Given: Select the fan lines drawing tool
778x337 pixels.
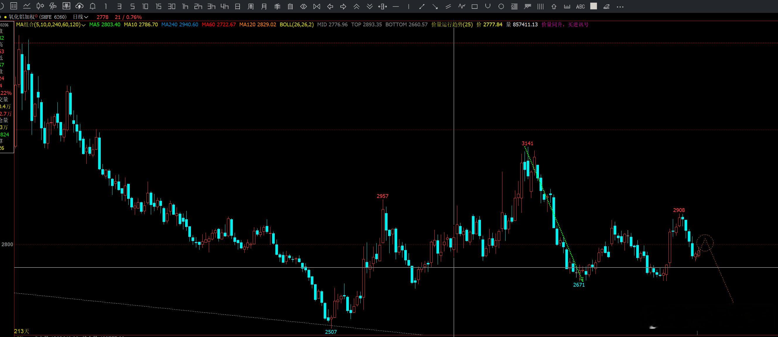Looking at the screenshot, I should [x=528, y=6].
